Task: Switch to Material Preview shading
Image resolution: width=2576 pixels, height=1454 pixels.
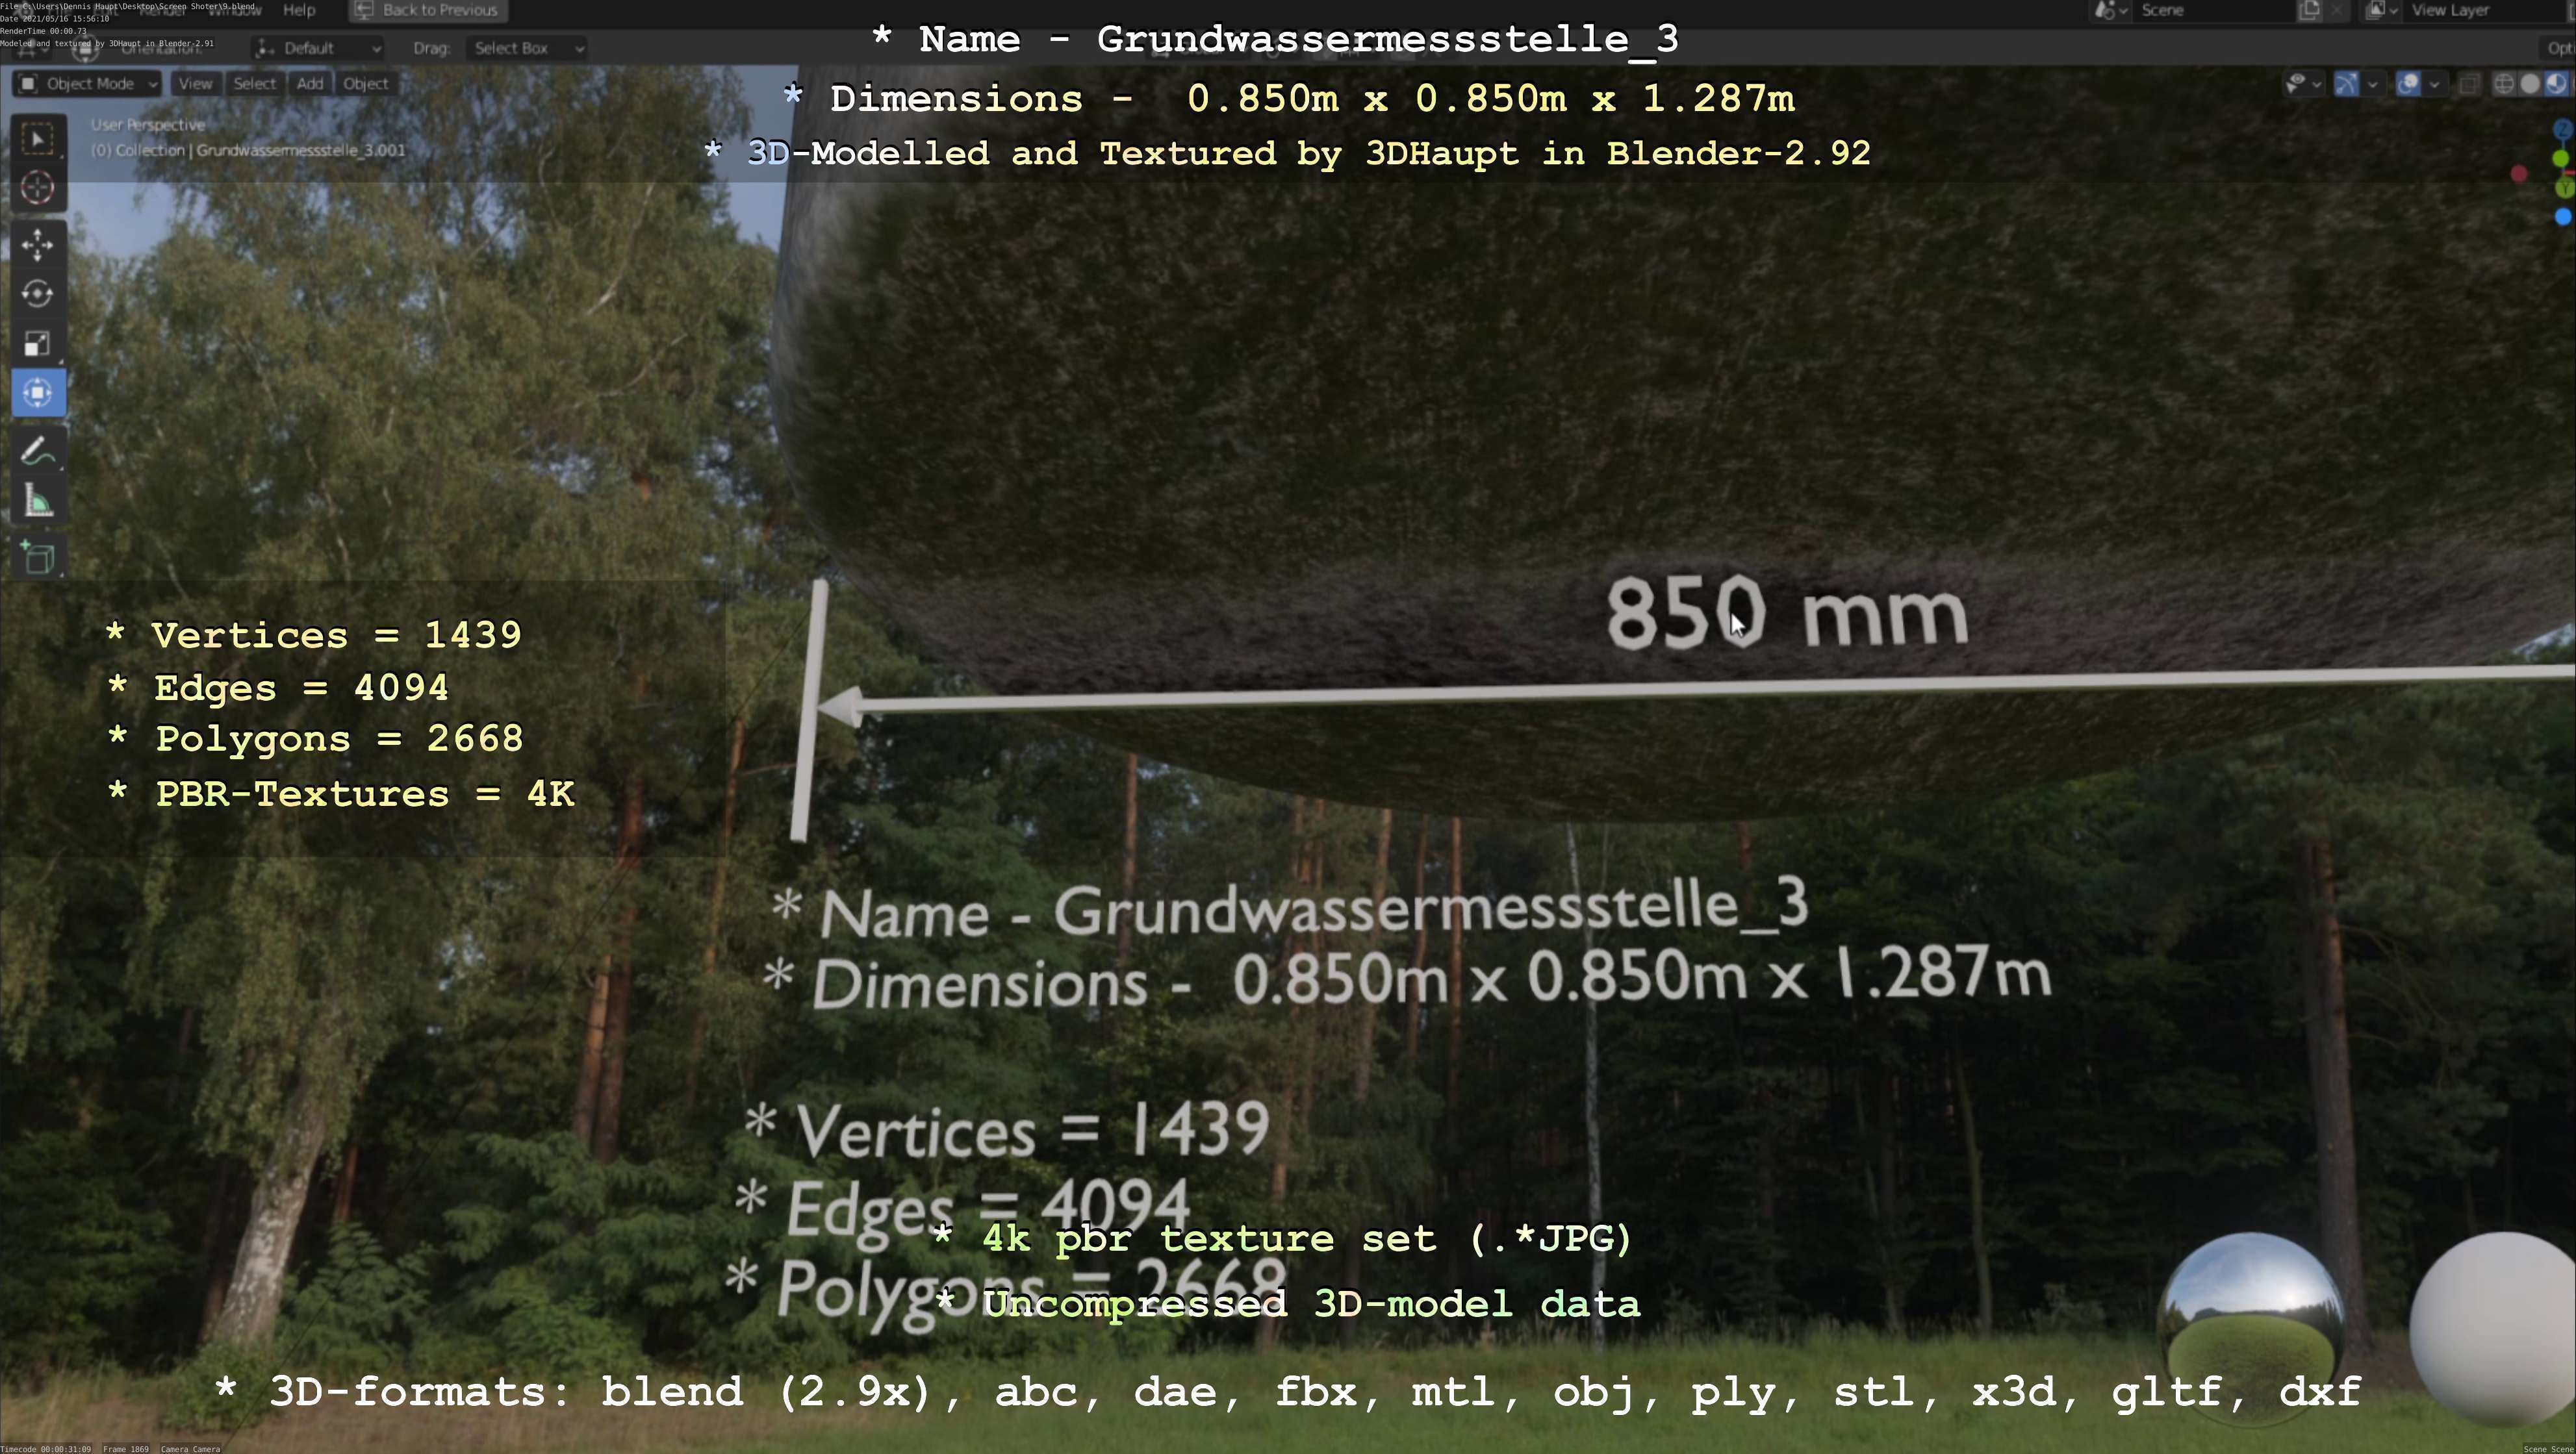Action: click(2556, 84)
